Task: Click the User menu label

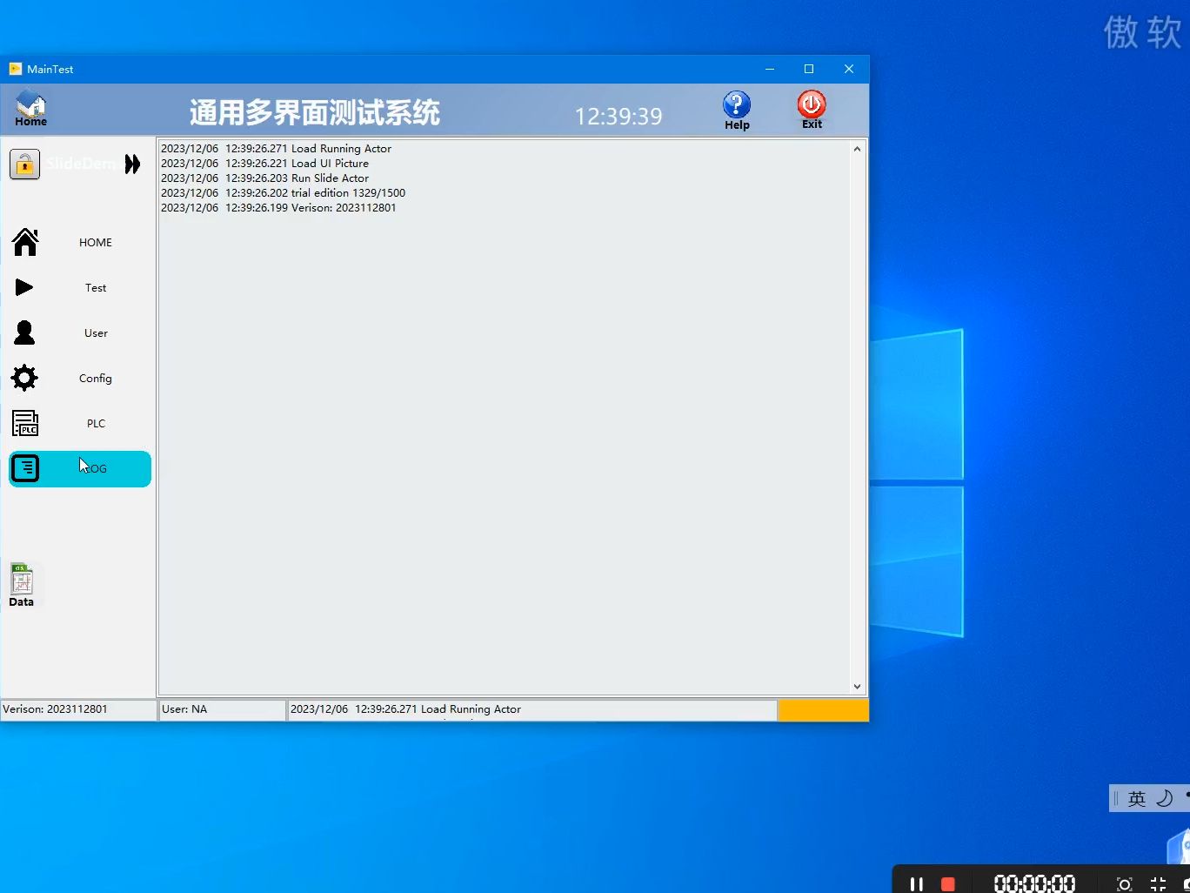Action: point(96,333)
